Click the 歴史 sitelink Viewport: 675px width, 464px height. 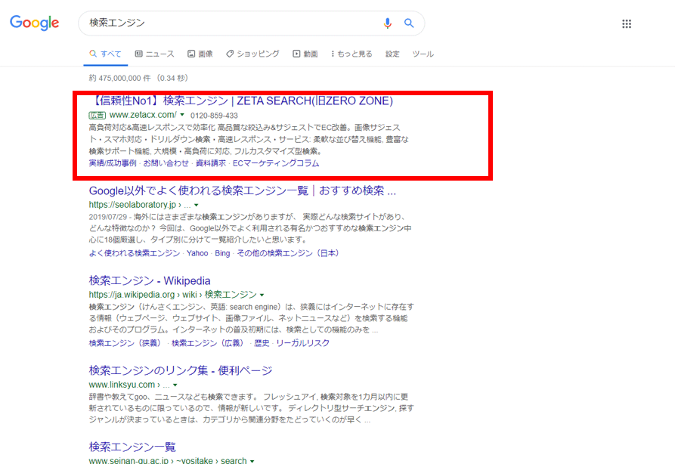(262, 343)
